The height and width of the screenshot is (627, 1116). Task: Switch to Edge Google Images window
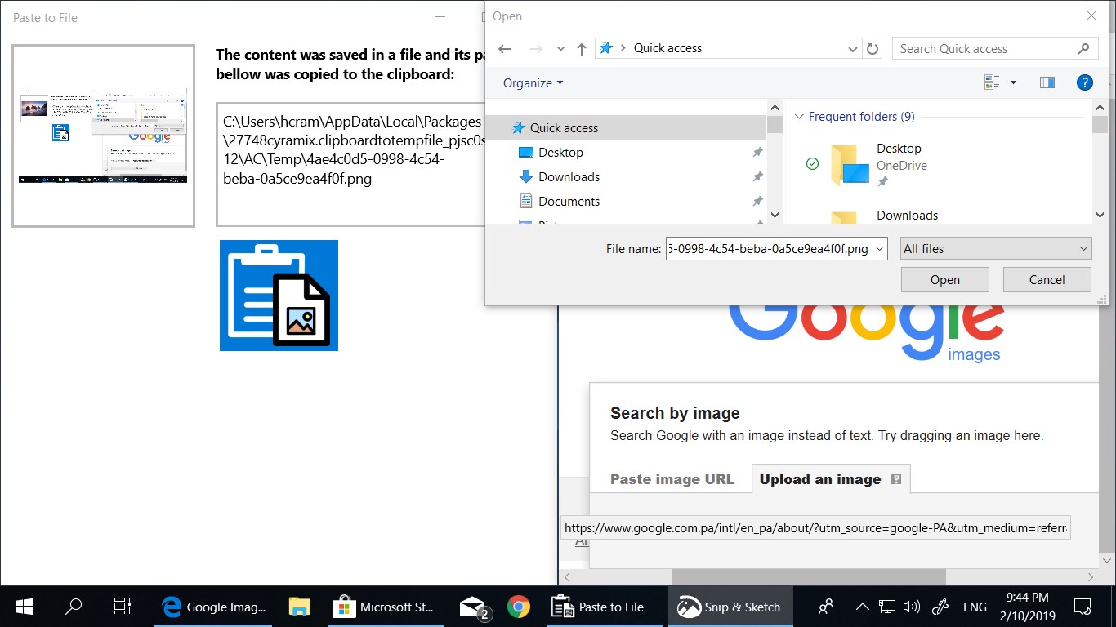(x=215, y=607)
